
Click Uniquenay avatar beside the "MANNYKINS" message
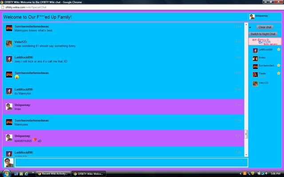(9, 138)
